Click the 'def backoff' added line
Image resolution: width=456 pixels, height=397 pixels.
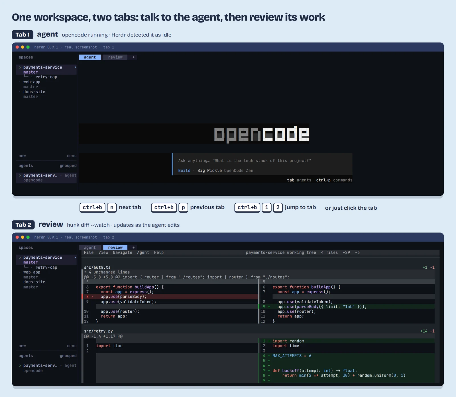(347, 370)
